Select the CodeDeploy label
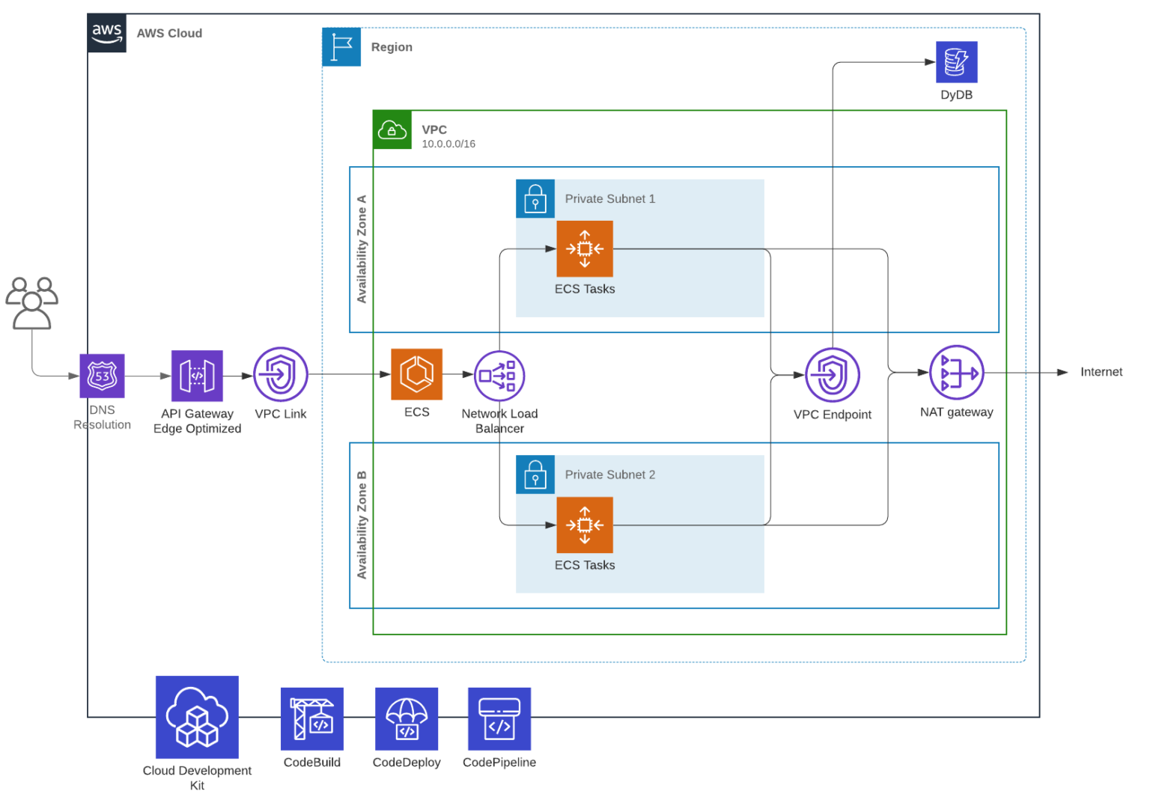The height and width of the screenshot is (800, 1150). tap(407, 763)
